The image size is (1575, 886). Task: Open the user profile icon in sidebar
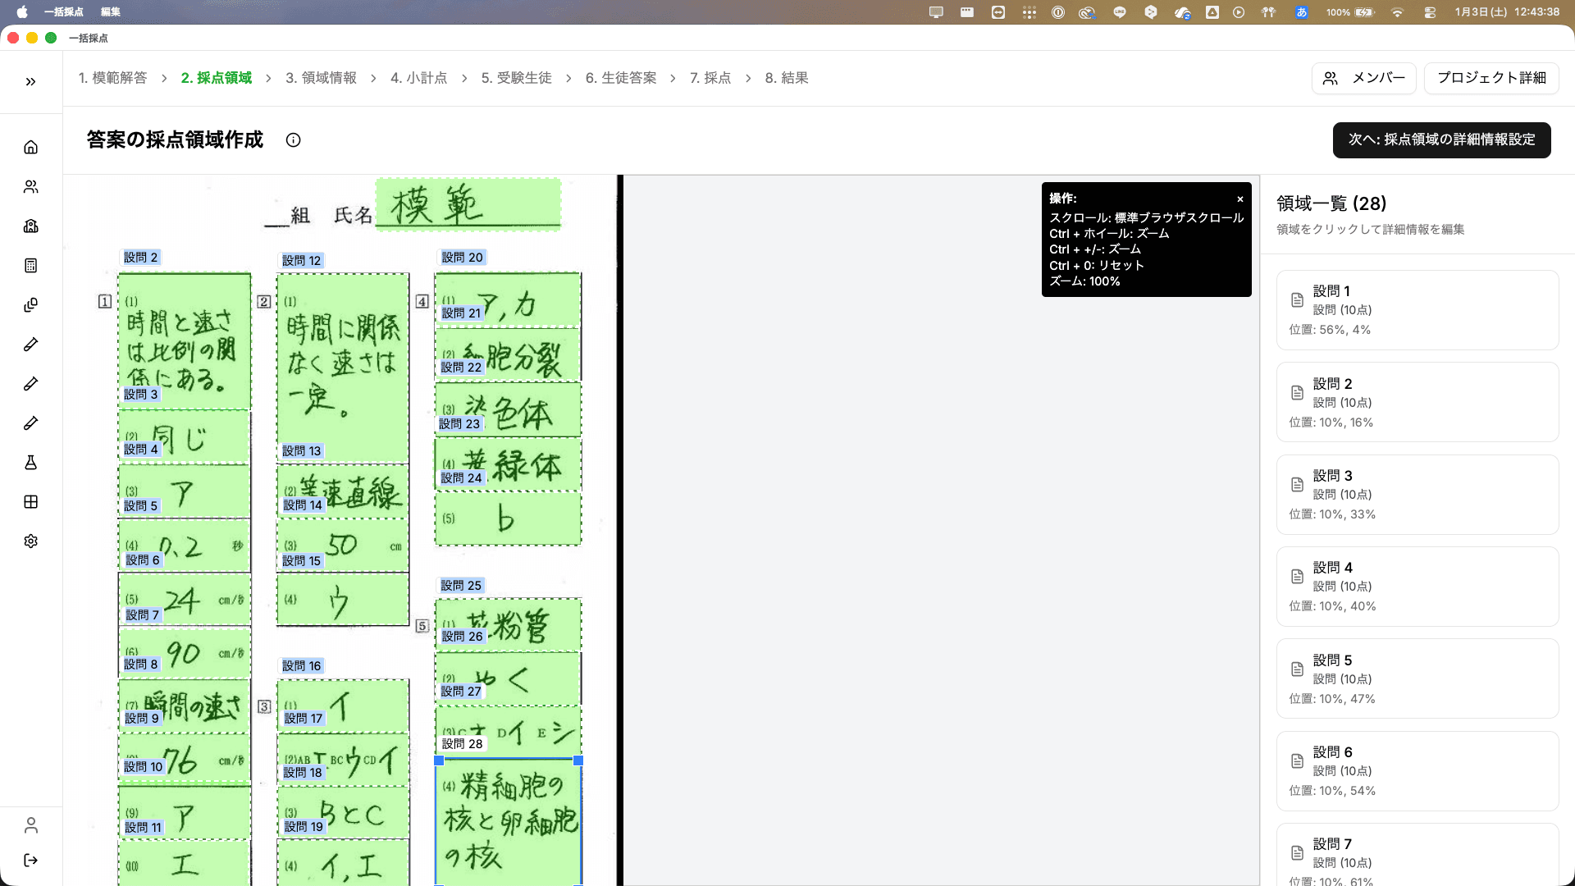[x=30, y=825]
